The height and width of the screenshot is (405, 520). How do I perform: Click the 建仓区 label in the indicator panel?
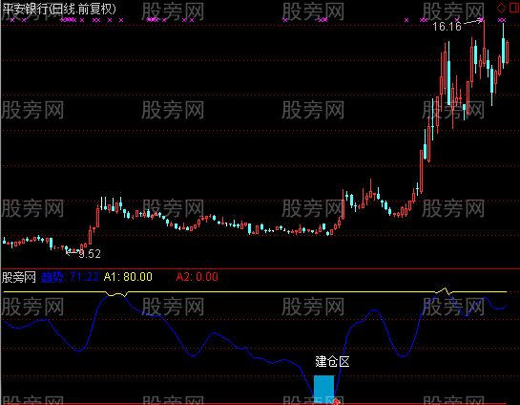(332, 361)
